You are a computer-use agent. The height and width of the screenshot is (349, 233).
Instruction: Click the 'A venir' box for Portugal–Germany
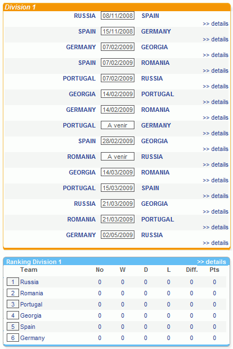[x=118, y=125]
